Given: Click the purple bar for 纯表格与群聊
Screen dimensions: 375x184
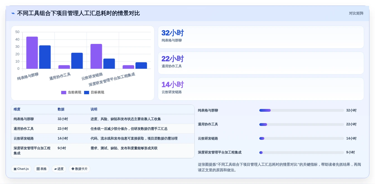Looking at the screenshot, I should 32,53.
